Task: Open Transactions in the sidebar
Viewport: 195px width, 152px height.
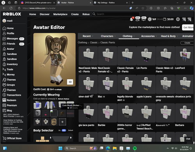Action: tap(12, 95)
